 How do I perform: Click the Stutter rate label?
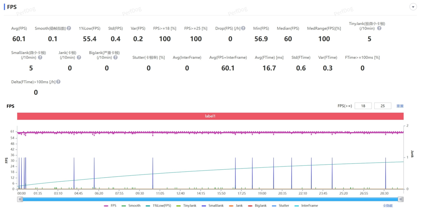148,58
